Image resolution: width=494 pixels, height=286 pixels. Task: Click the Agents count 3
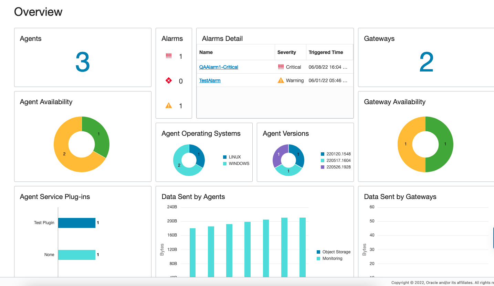point(83,62)
